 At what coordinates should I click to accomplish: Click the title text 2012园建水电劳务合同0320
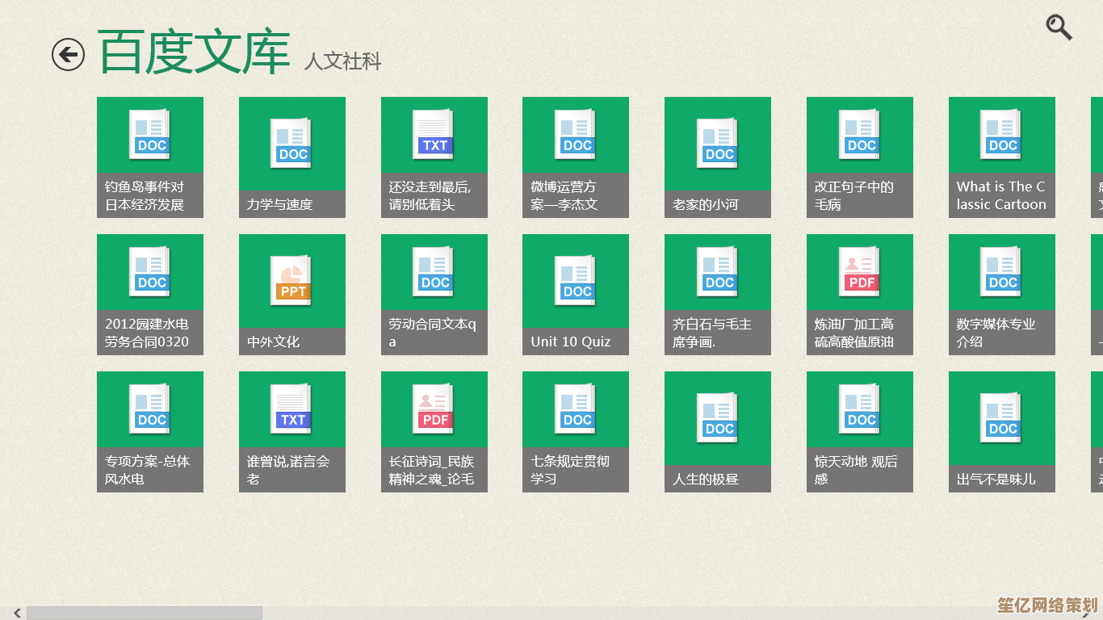[x=147, y=333]
